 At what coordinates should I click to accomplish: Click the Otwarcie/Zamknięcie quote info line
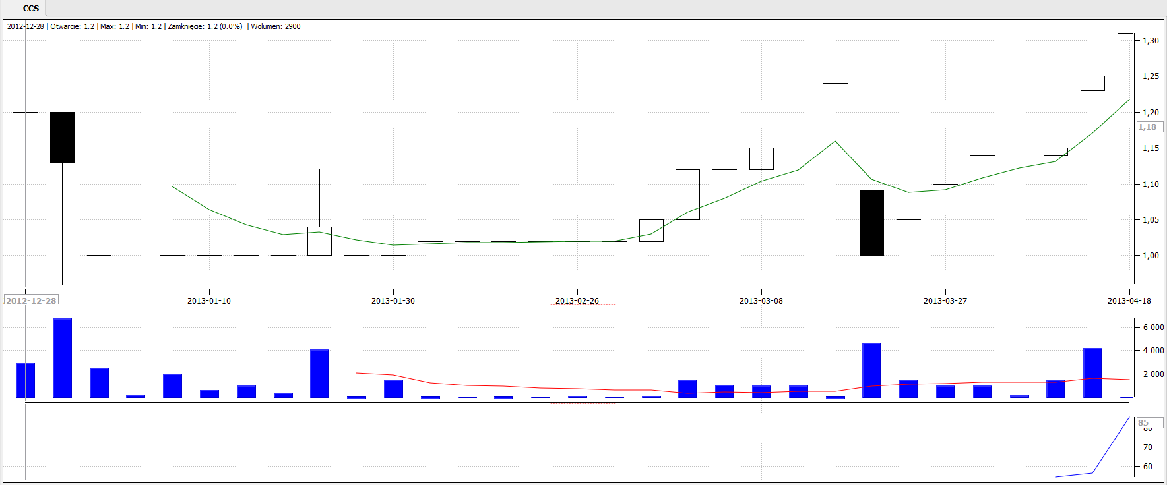154,27
